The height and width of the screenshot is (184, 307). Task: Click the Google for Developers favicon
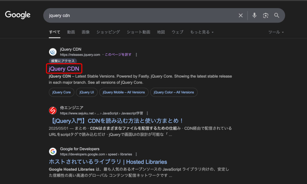(53, 151)
